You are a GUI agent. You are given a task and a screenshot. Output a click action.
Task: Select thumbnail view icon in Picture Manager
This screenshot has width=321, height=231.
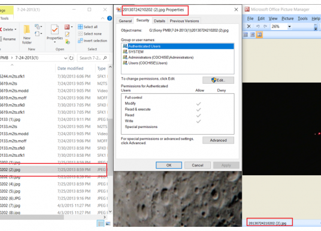[x=246, y=35]
